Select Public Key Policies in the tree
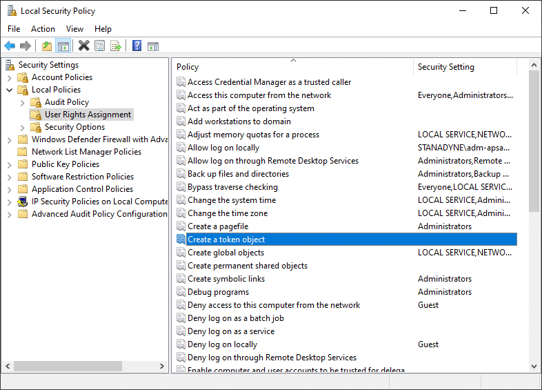This screenshot has width=542, height=390. [65, 164]
